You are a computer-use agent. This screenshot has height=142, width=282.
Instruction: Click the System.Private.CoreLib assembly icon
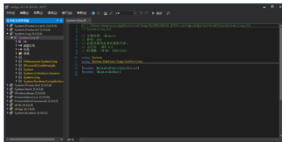tap(11, 26)
